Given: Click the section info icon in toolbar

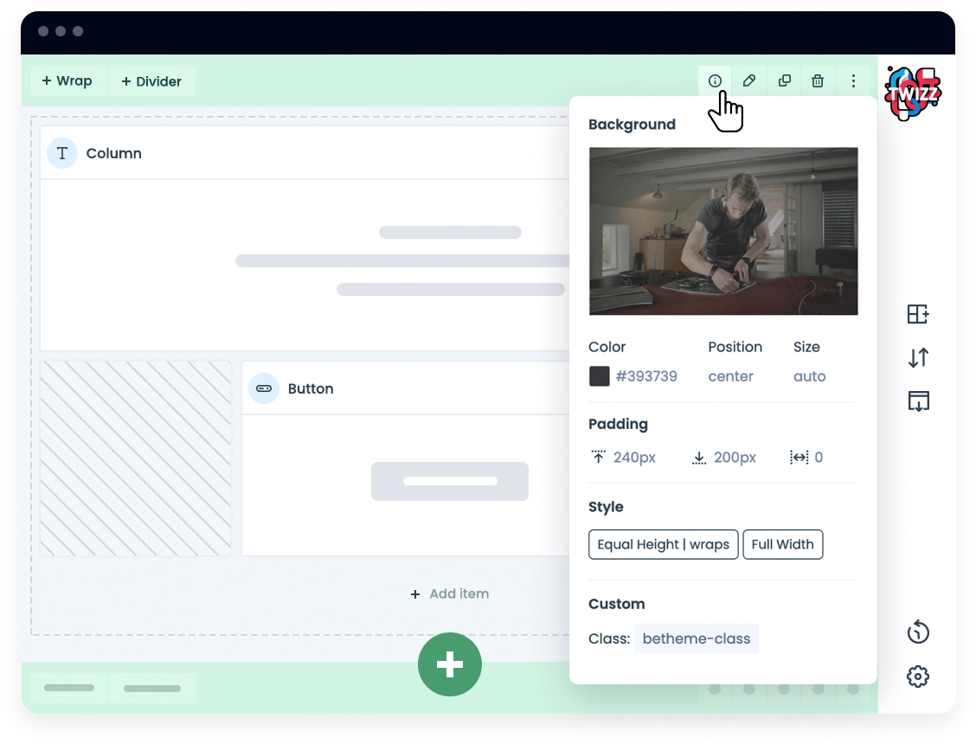Looking at the screenshot, I should click(715, 81).
